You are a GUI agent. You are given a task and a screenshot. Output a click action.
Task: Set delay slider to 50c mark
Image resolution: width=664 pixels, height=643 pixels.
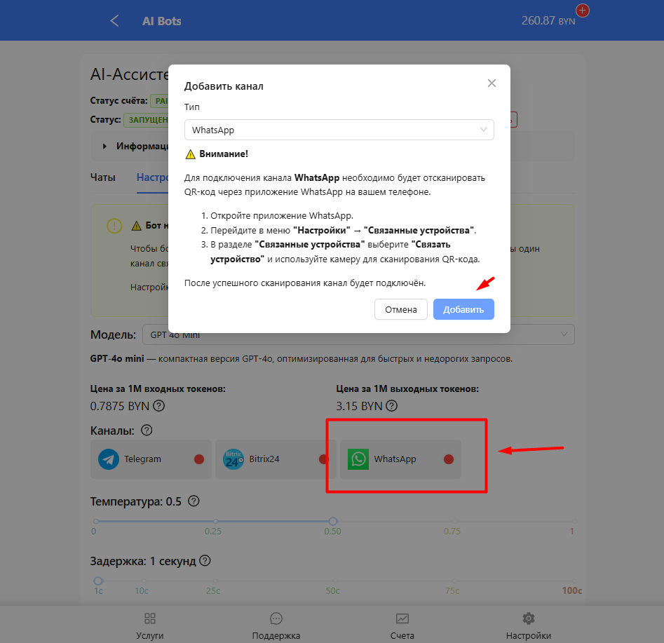point(333,581)
